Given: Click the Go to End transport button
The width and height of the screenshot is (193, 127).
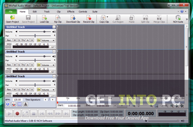Looking at the screenshot, I should tap(66, 113).
